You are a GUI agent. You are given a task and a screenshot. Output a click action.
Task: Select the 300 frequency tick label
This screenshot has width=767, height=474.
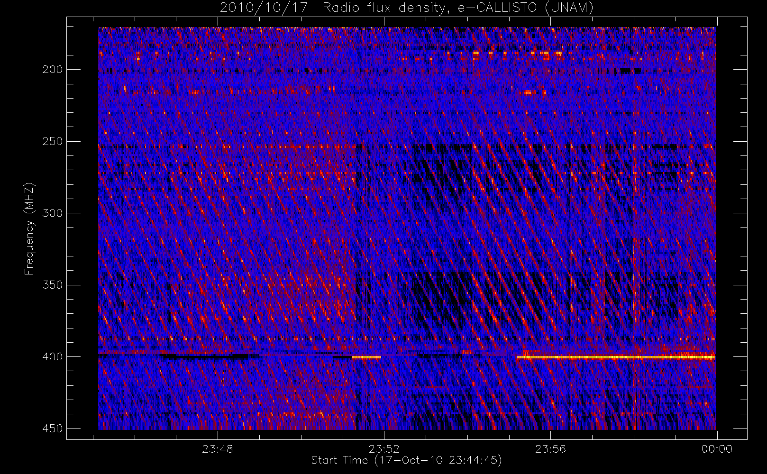pos(52,213)
